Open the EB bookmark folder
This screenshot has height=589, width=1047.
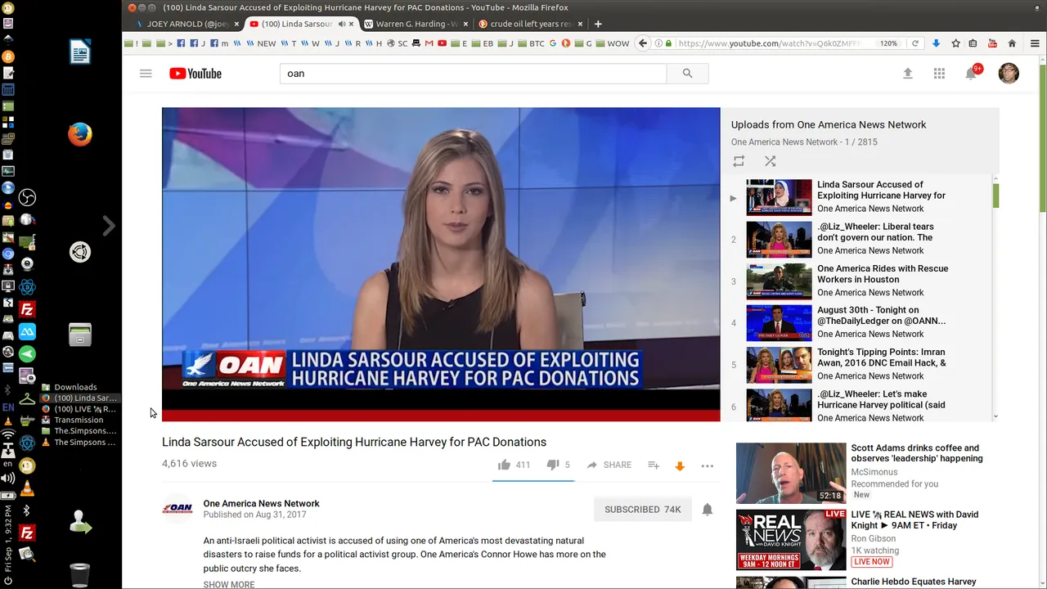[483, 43]
